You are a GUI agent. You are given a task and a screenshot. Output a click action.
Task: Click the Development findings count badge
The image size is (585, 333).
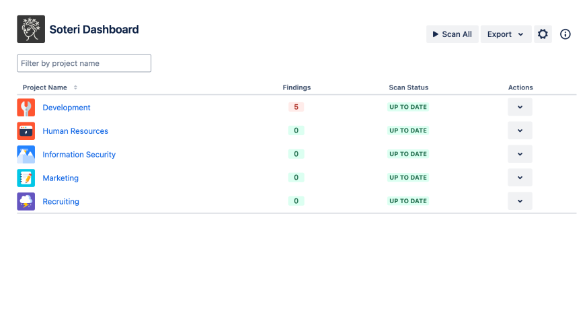click(296, 107)
